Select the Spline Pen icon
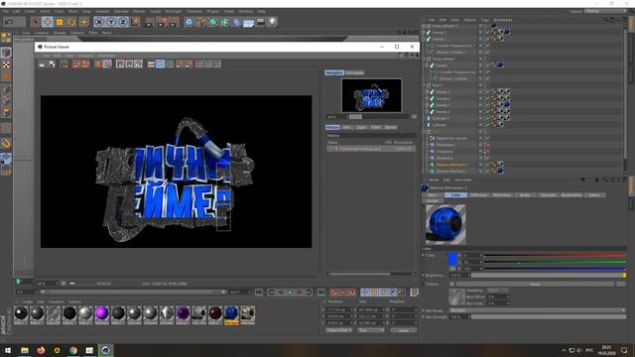 [x=200, y=22]
